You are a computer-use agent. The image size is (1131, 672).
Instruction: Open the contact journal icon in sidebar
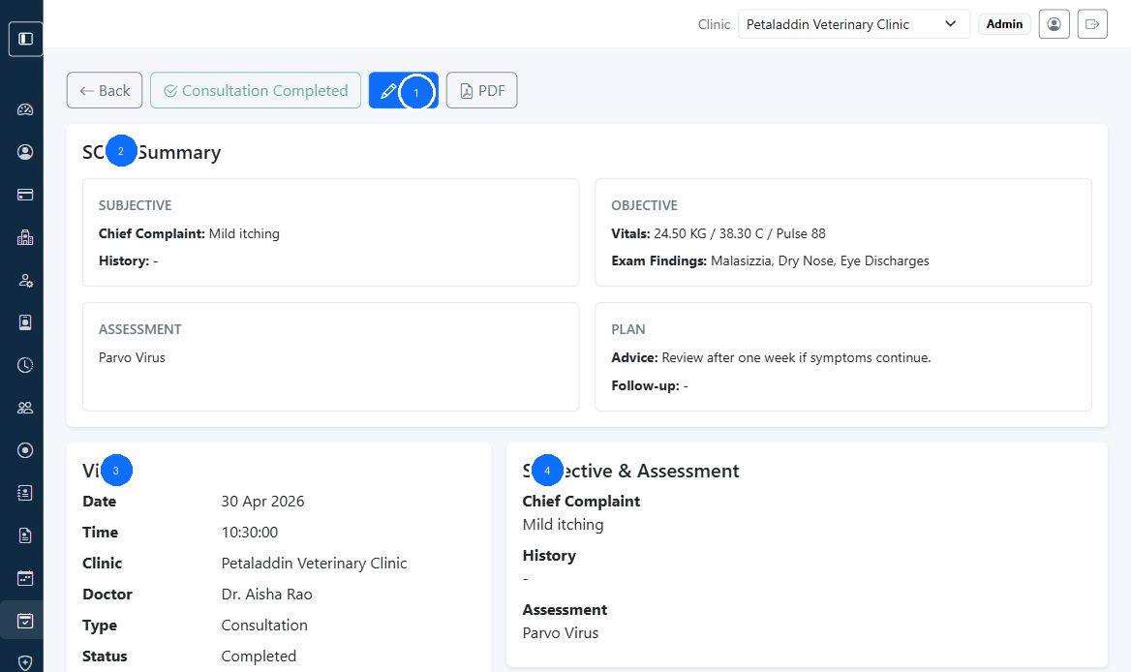click(x=25, y=493)
